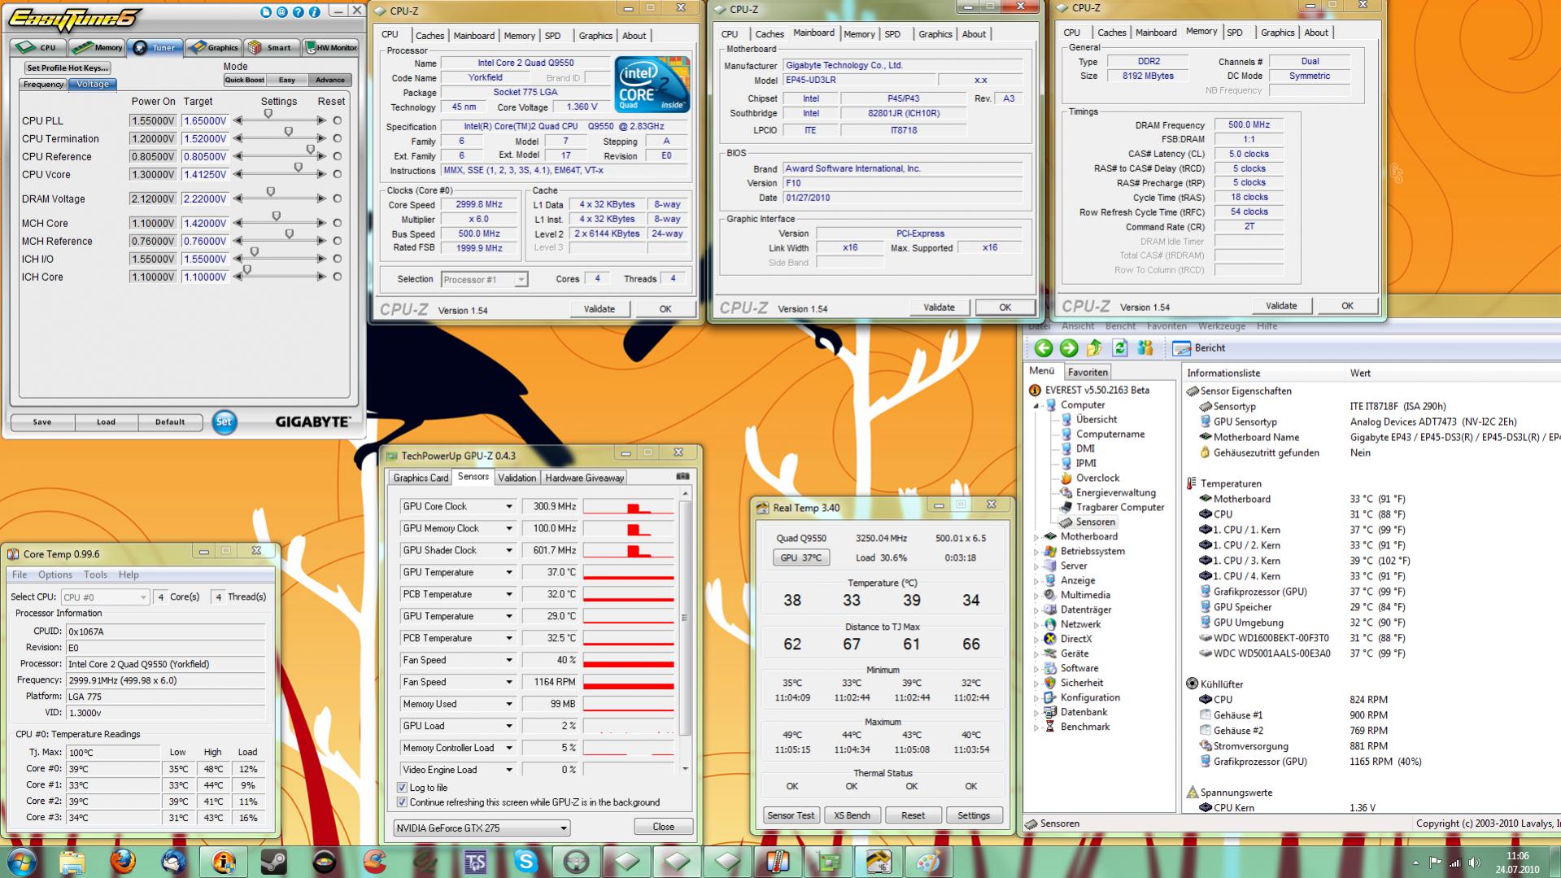Select Reset radio for CPU Termination

(x=337, y=138)
